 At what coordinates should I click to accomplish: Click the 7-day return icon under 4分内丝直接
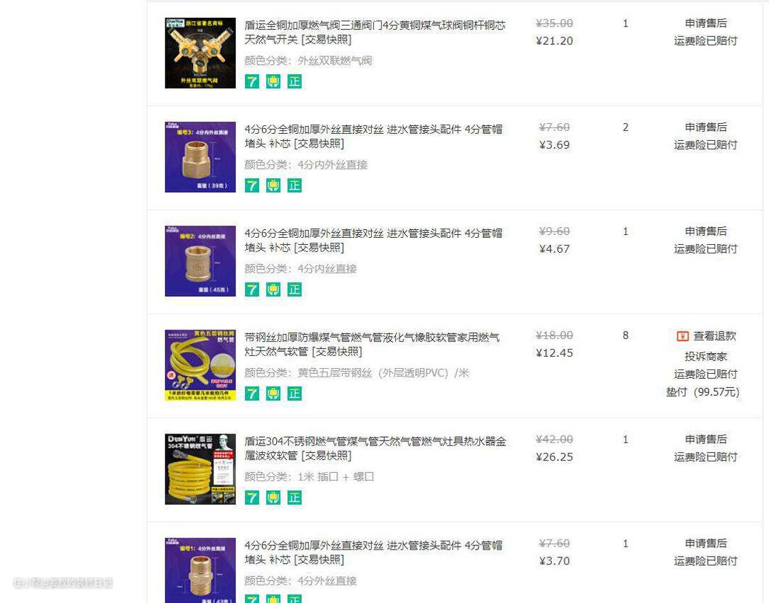tap(252, 289)
